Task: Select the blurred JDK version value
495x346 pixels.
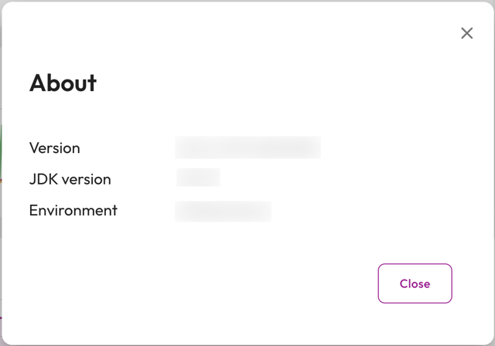Action: click(198, 178)
